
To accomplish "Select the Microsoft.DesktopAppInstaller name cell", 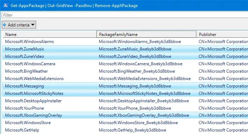I will (33, 101).
